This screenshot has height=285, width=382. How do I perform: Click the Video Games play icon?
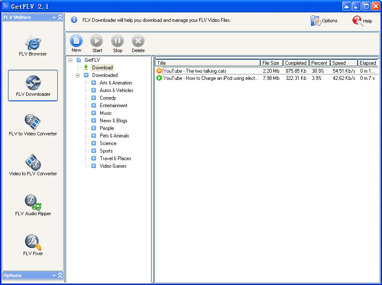(x=93, y=166)
